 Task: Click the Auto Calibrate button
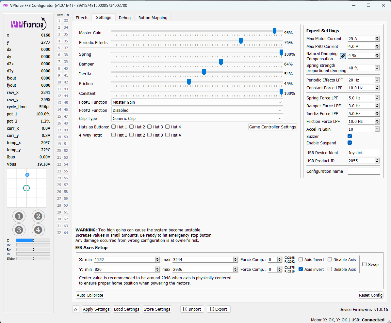click(x=90, y=295)
